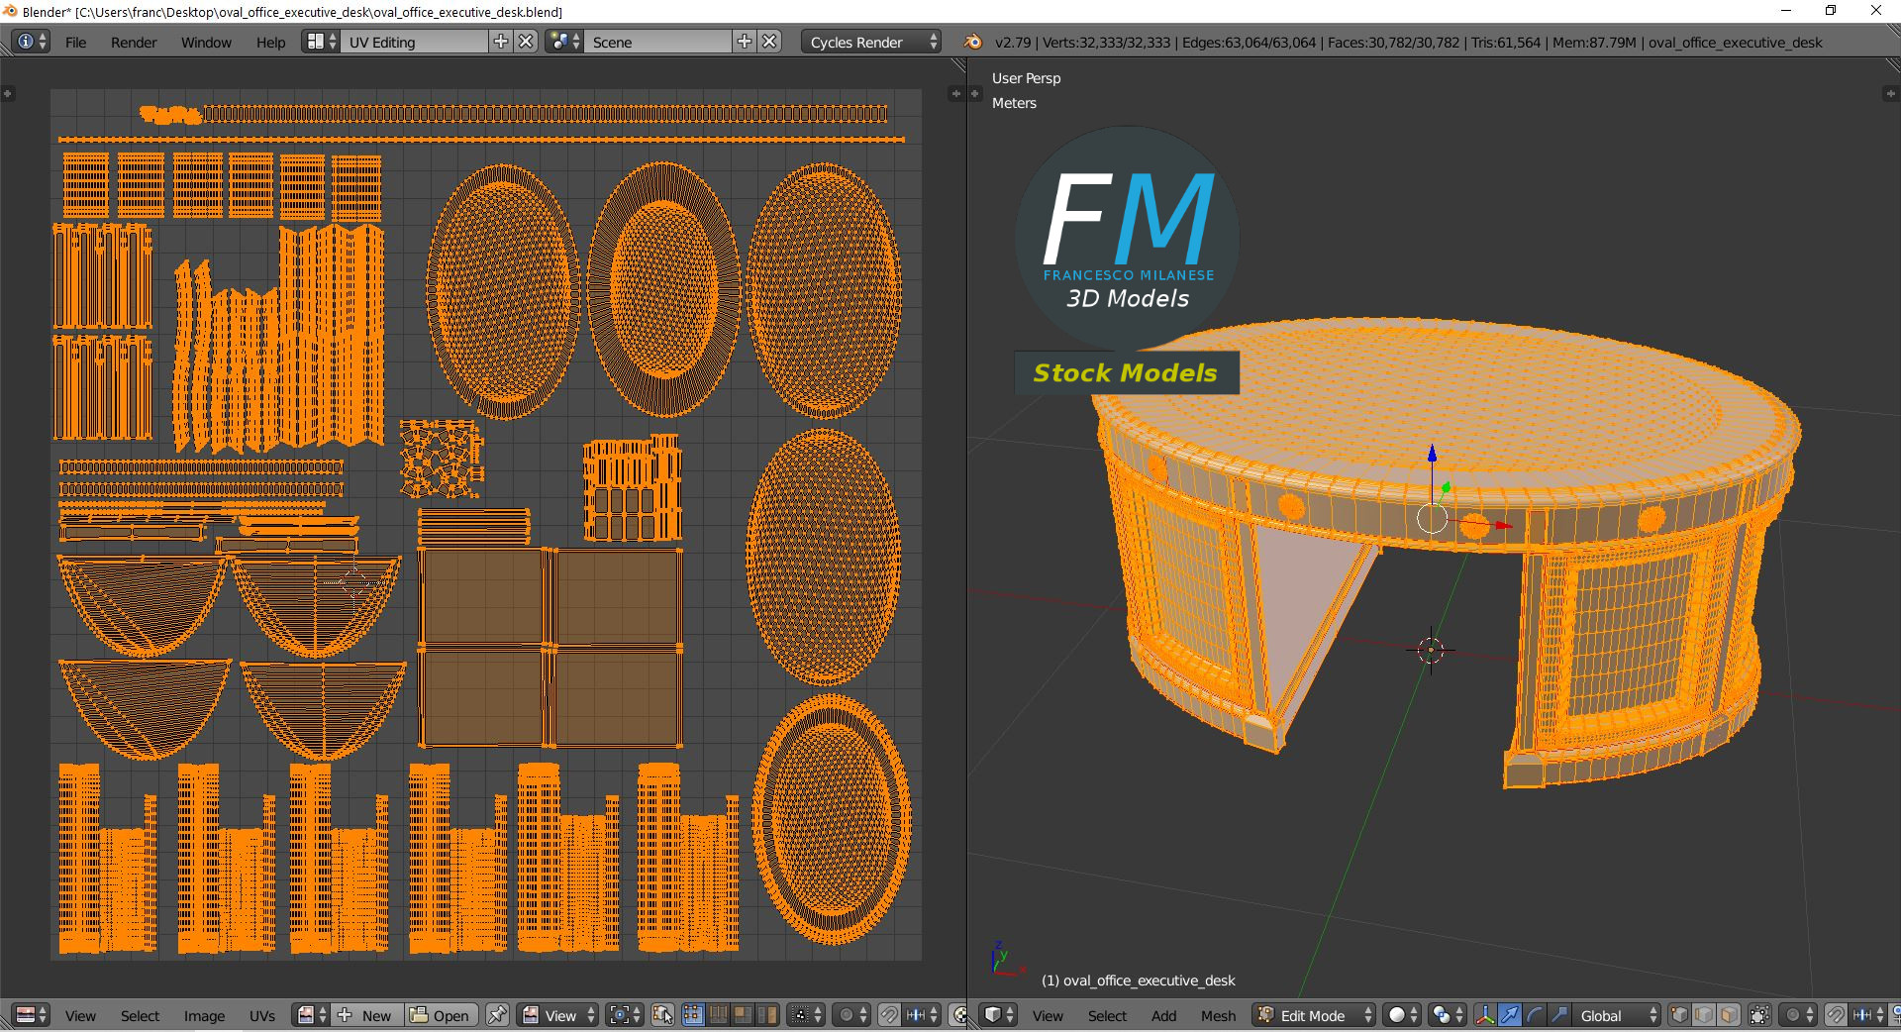Open UV editor proportional editing dropdown
The height and width of the screenshot is (1032, 1901).
tap(851, 1015)
